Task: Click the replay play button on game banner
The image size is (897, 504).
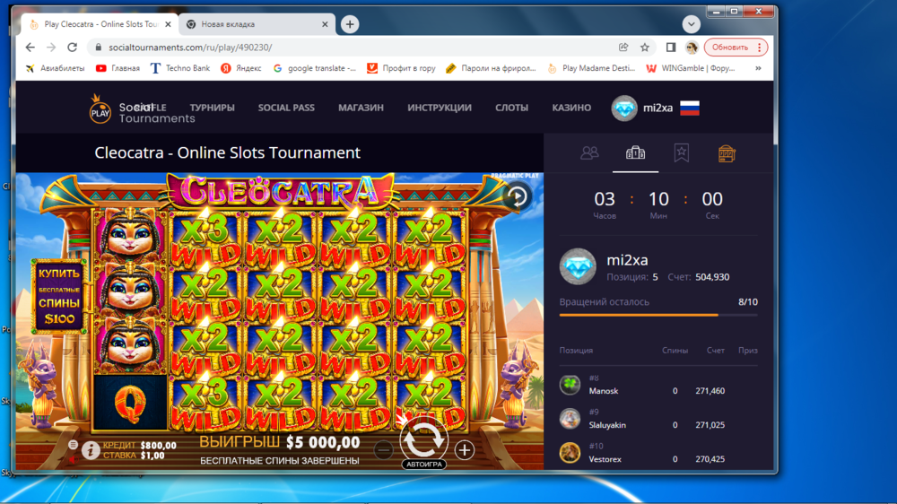Action: [517, 196]
